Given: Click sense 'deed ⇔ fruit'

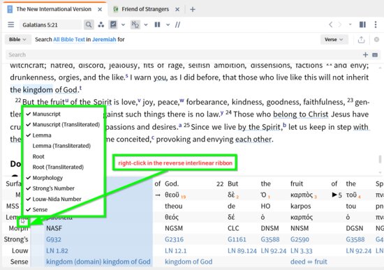Looking at the screenshot, I should click(309, 262).
